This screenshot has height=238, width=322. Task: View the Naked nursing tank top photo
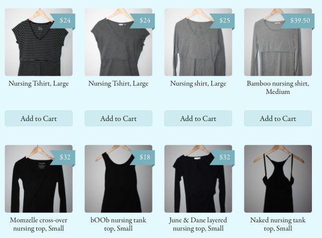278,179
